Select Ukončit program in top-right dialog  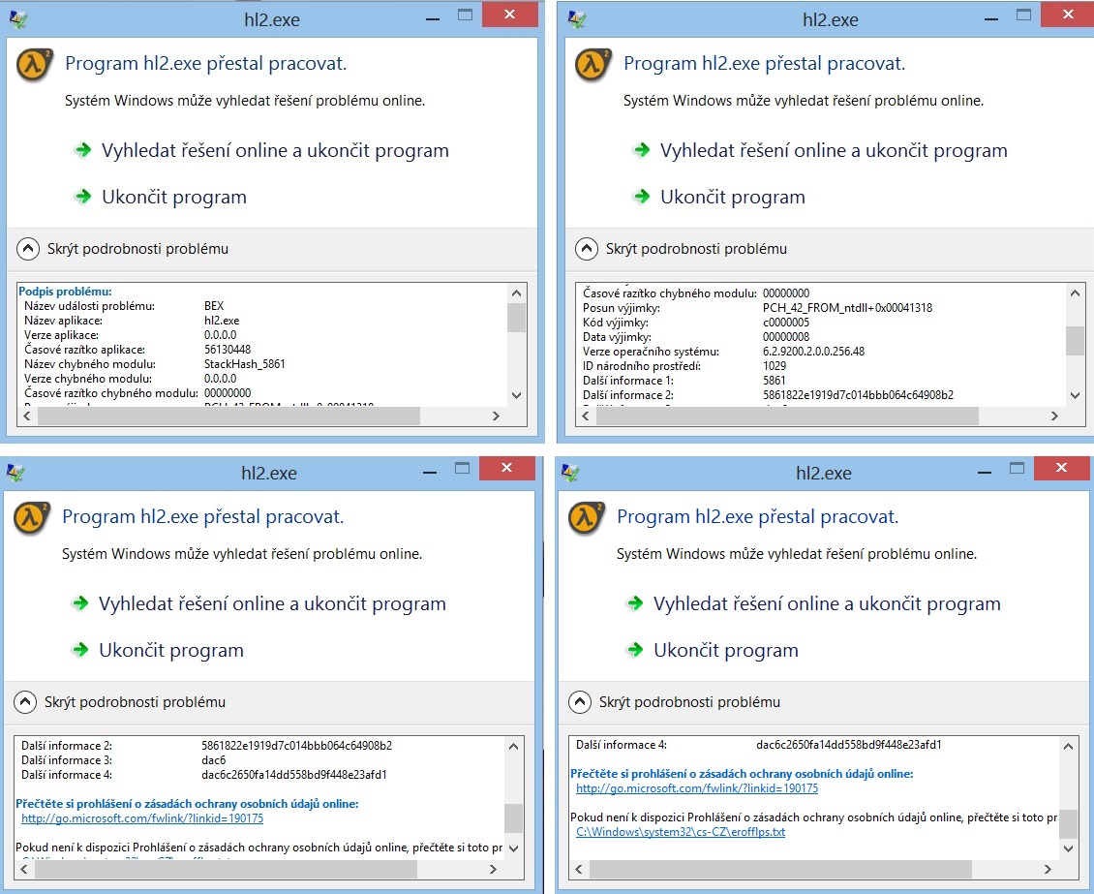pos(732,198)
